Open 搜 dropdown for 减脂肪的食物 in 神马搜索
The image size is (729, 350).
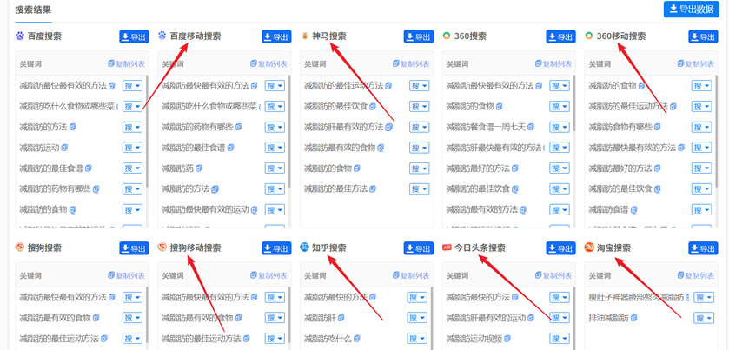coord(420,168)
